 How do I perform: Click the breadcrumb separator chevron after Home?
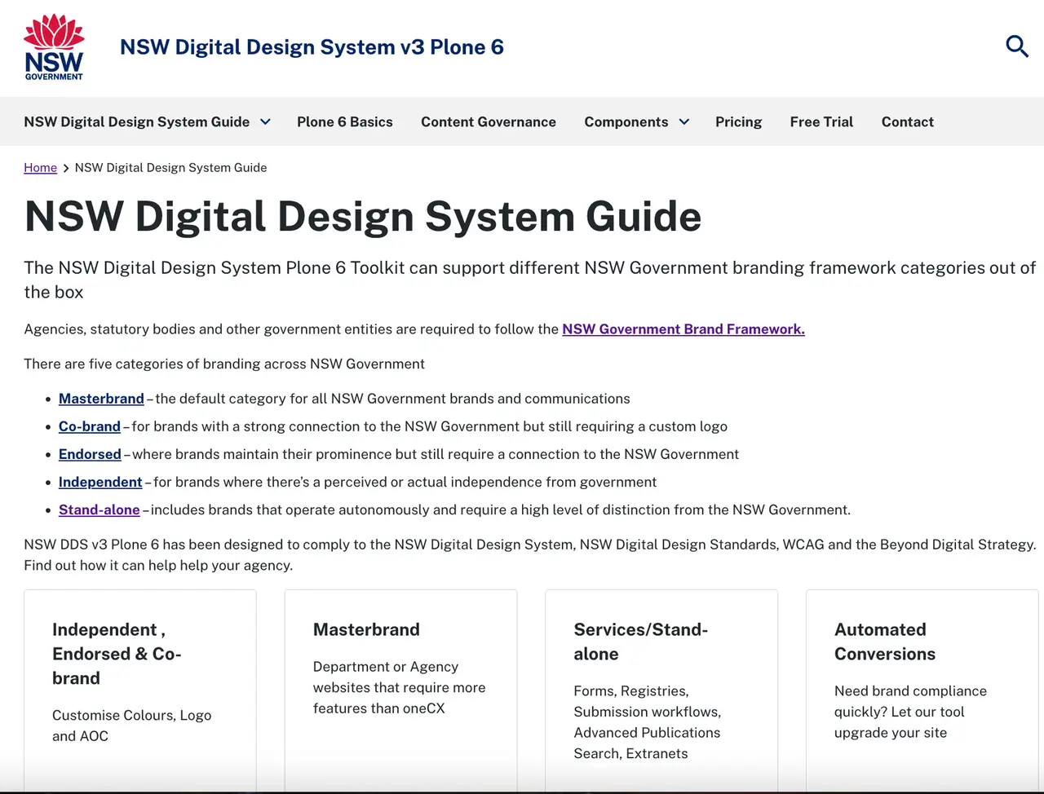pos(66,168)
